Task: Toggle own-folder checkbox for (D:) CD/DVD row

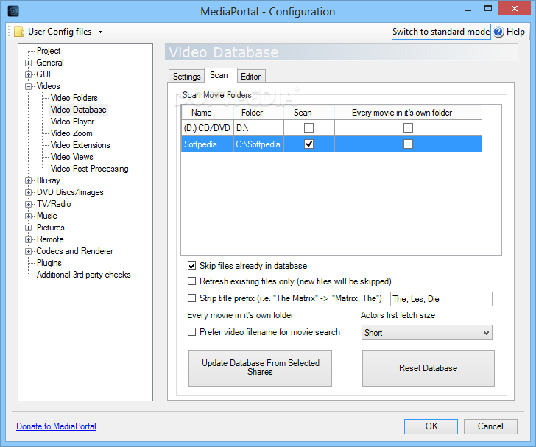Action: pyautogui.click(x=408, y=127)
